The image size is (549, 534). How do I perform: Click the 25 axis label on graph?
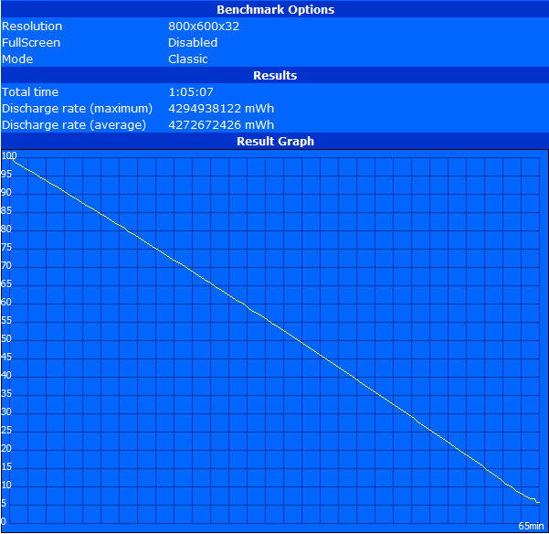(x=6, y=431)
